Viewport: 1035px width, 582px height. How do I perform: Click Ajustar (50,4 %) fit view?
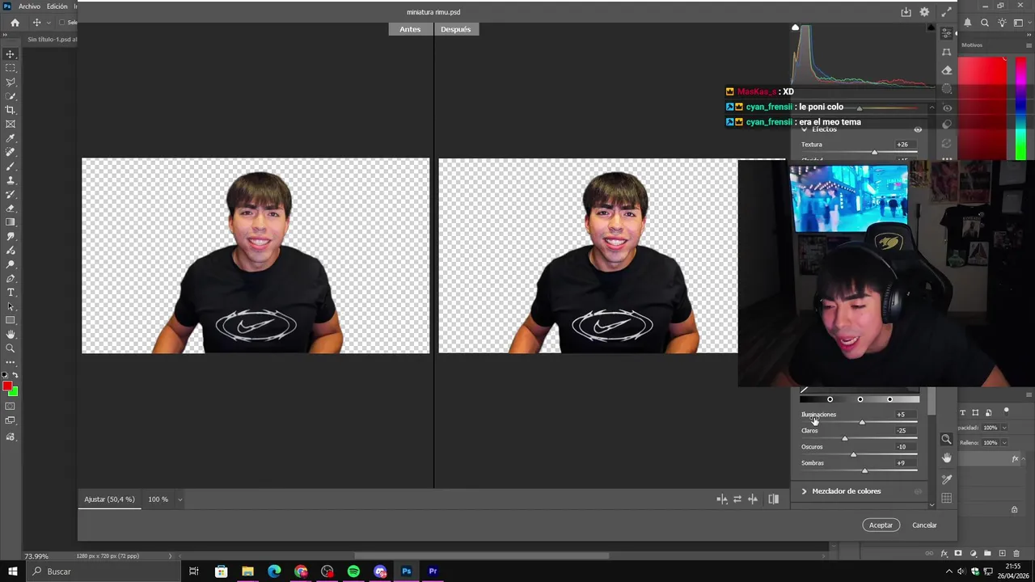coord(109,500)
